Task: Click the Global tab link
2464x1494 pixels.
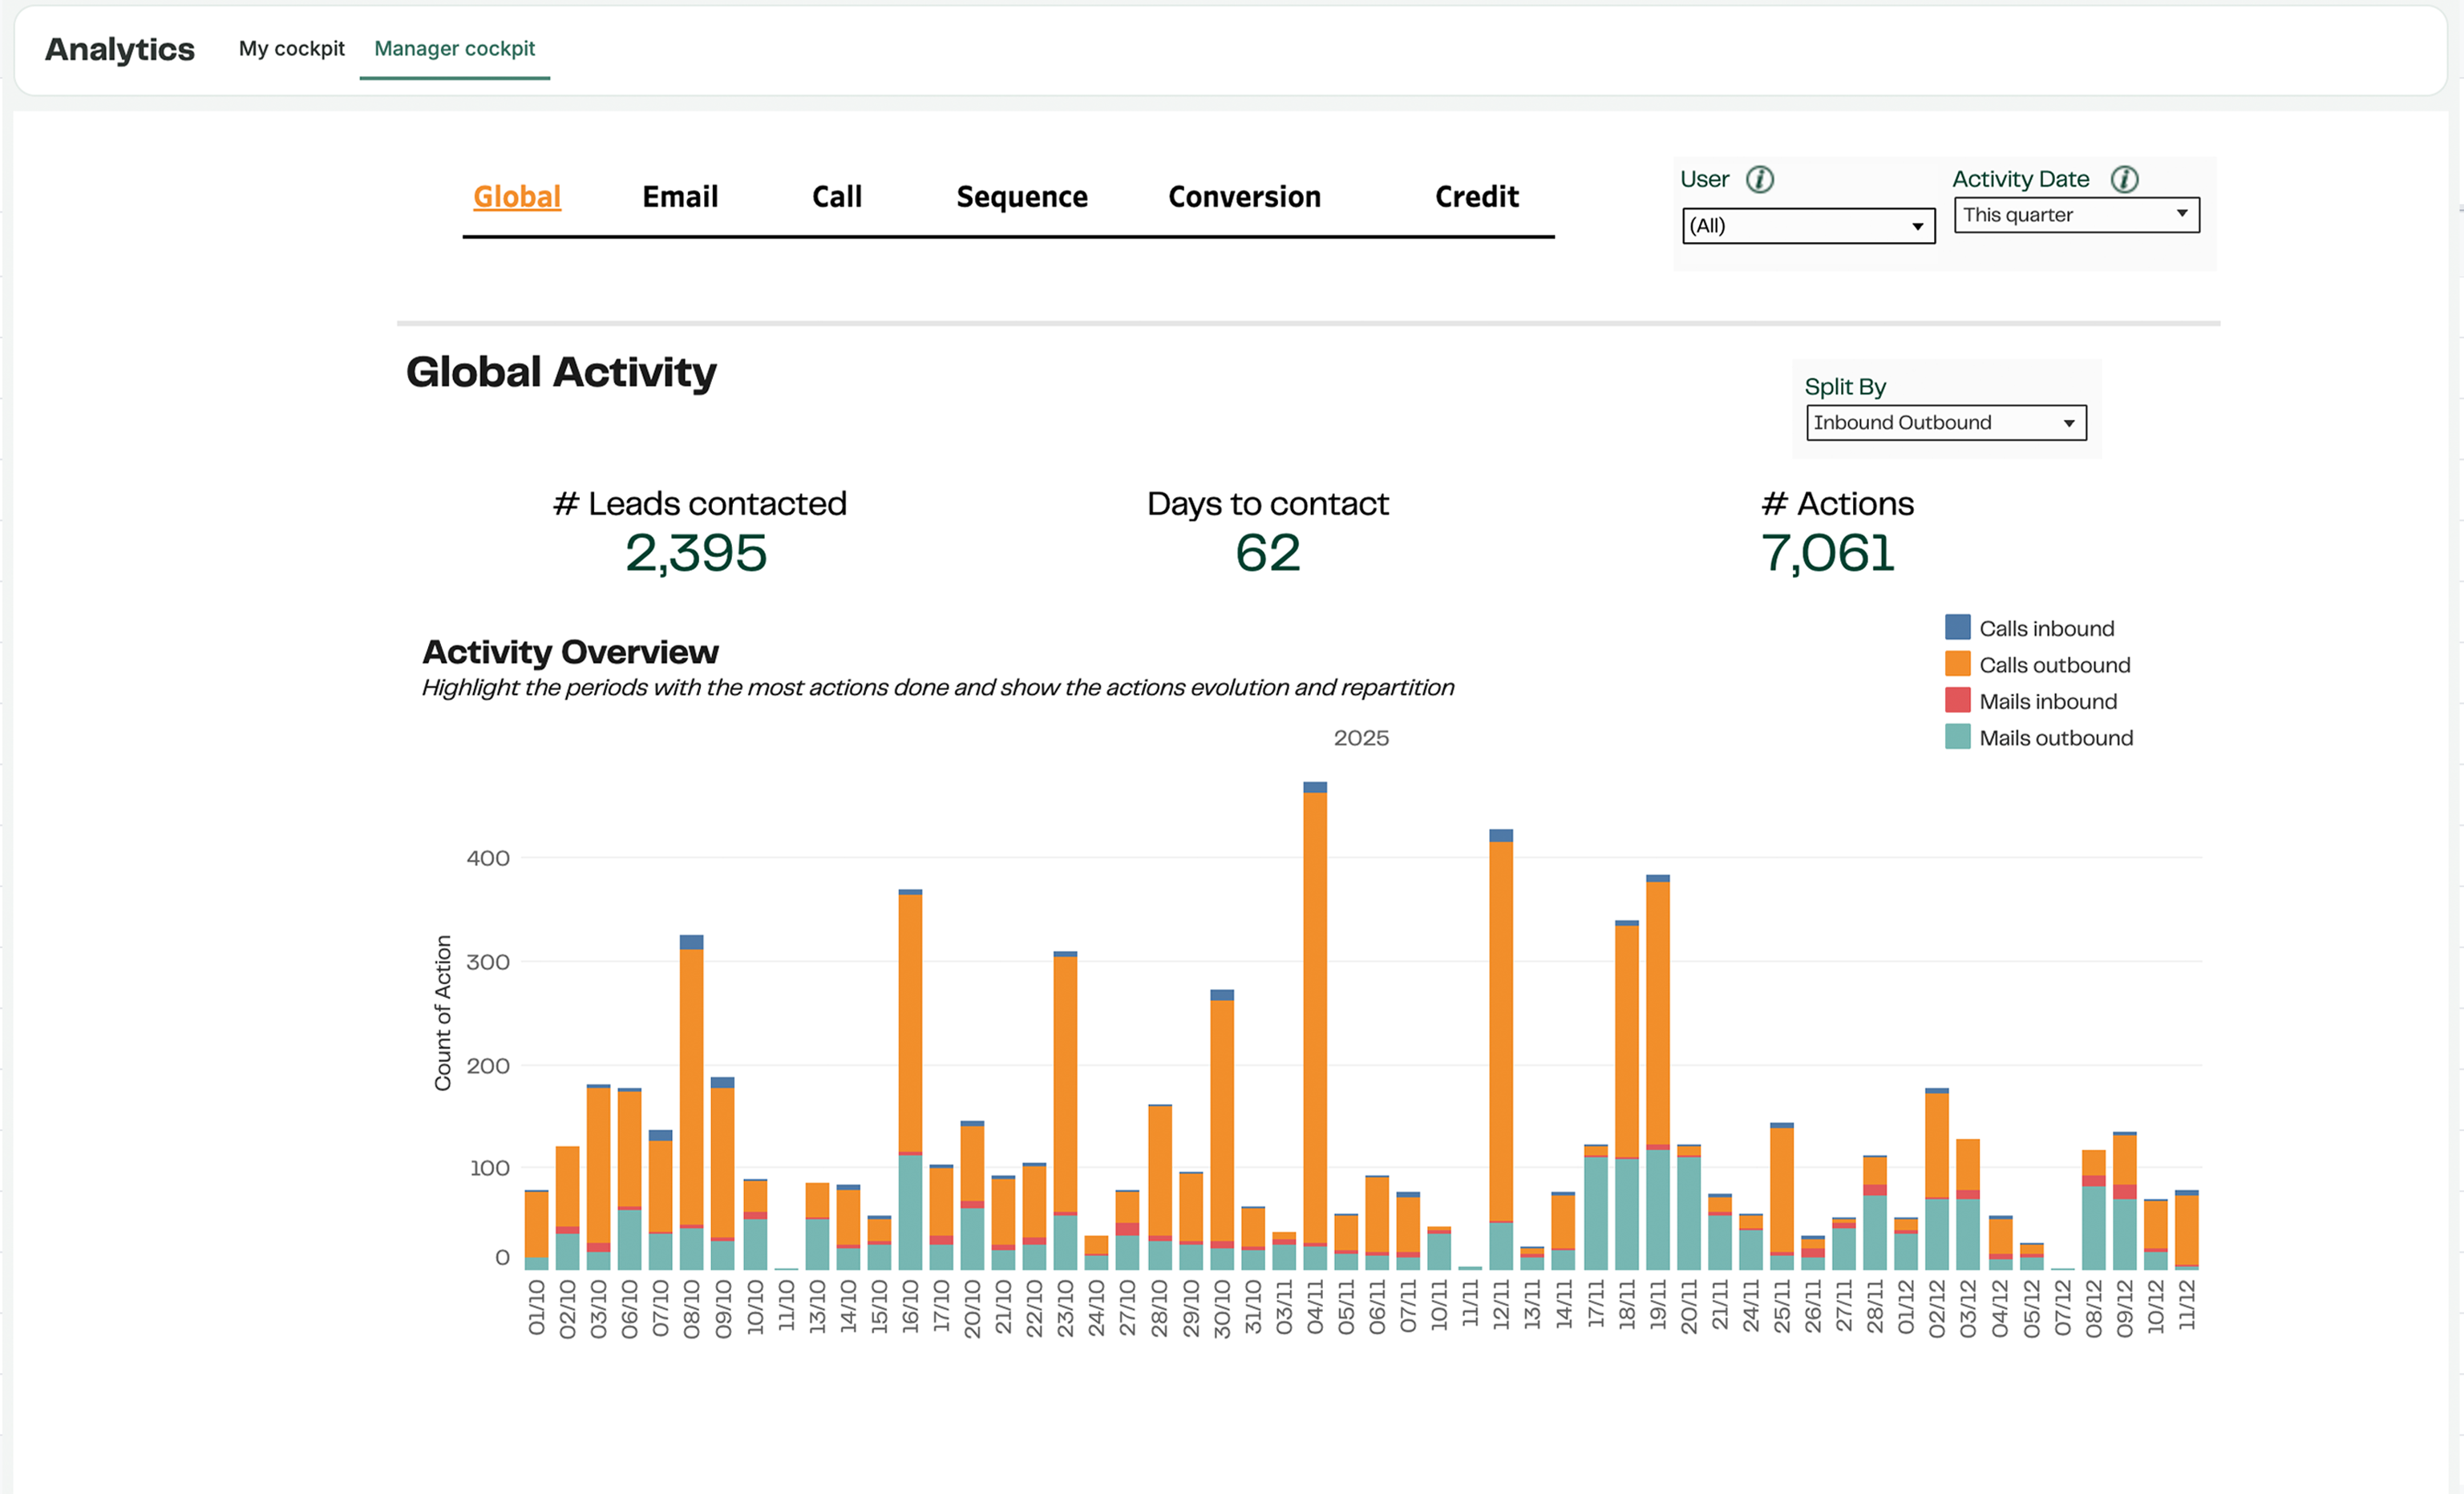Action: [x=516, y=197]
